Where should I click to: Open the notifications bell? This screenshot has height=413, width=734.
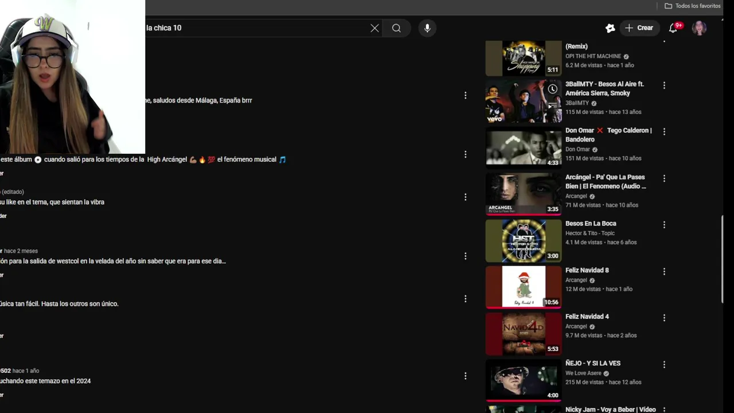point(673,28)
